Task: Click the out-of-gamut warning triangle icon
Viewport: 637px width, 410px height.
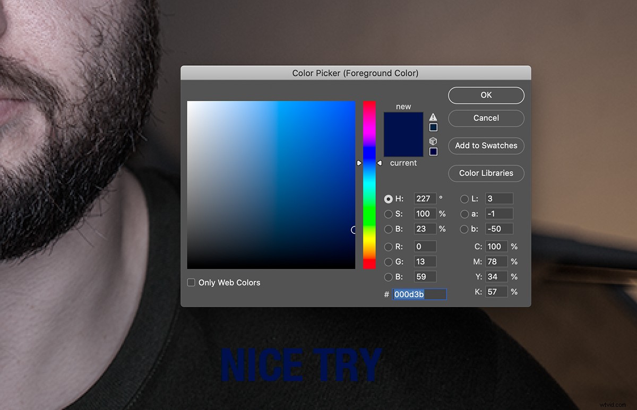Action: pyautogui.click(x=433, y=116)
